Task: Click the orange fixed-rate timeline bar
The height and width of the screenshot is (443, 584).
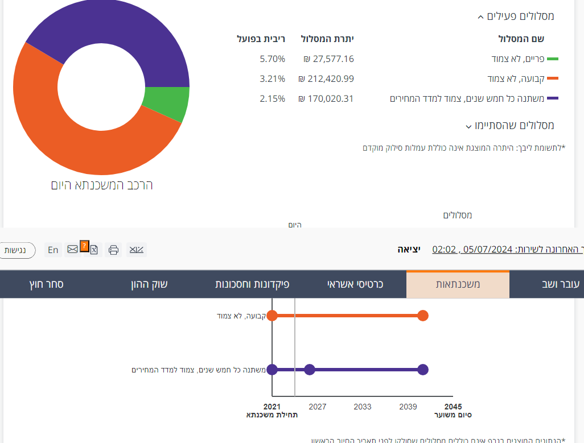Action: [347, 316]
